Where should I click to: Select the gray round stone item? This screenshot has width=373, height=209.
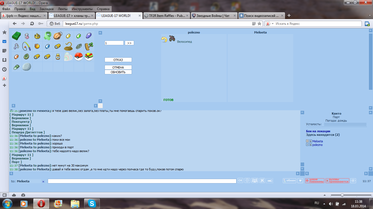(26, 67)
